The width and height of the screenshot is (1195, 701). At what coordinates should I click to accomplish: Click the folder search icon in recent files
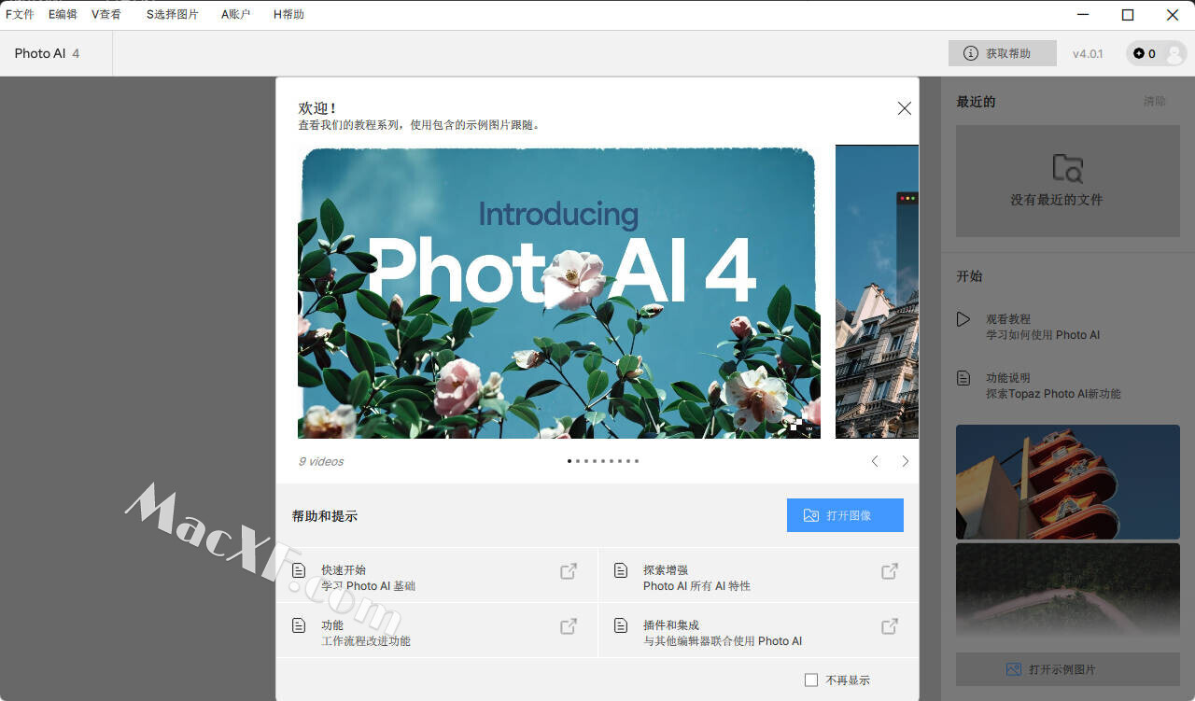(1067, 168)
